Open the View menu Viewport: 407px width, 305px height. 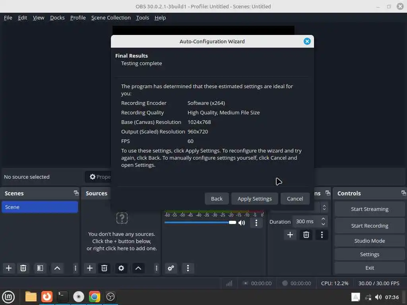click(x=39, y=17)
